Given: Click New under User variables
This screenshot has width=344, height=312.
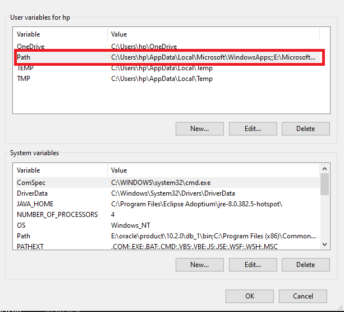Looking at the screenshot, I should pos(199,129).
